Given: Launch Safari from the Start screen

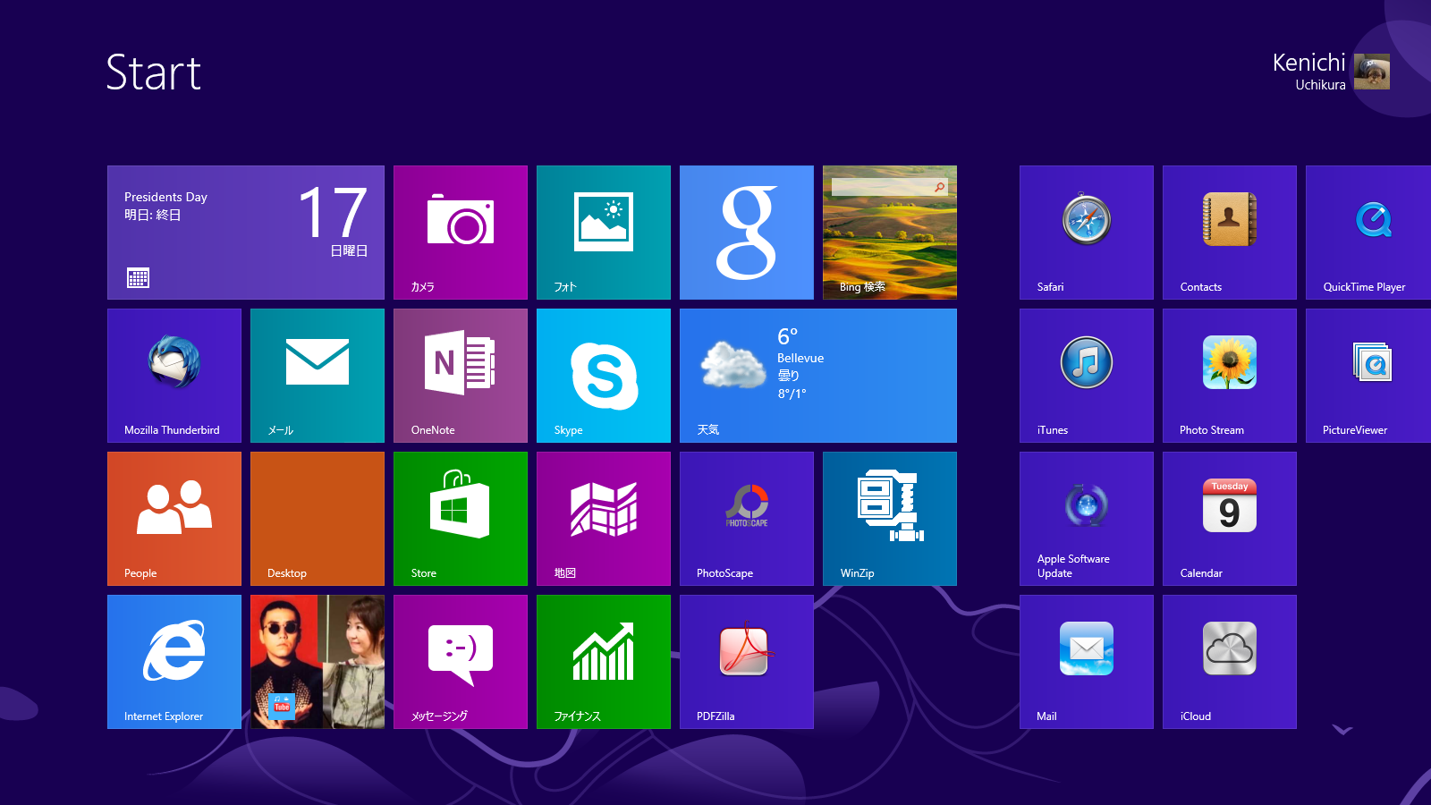Looking at the screenshot, I should click(x=1087, y=233).
